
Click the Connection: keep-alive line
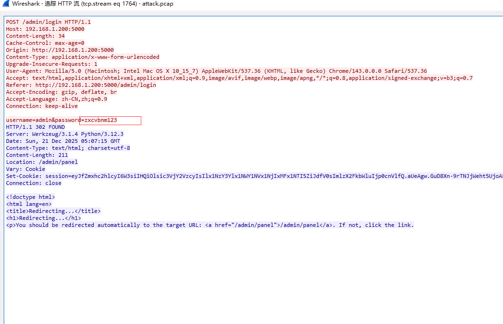coord(42,106)
